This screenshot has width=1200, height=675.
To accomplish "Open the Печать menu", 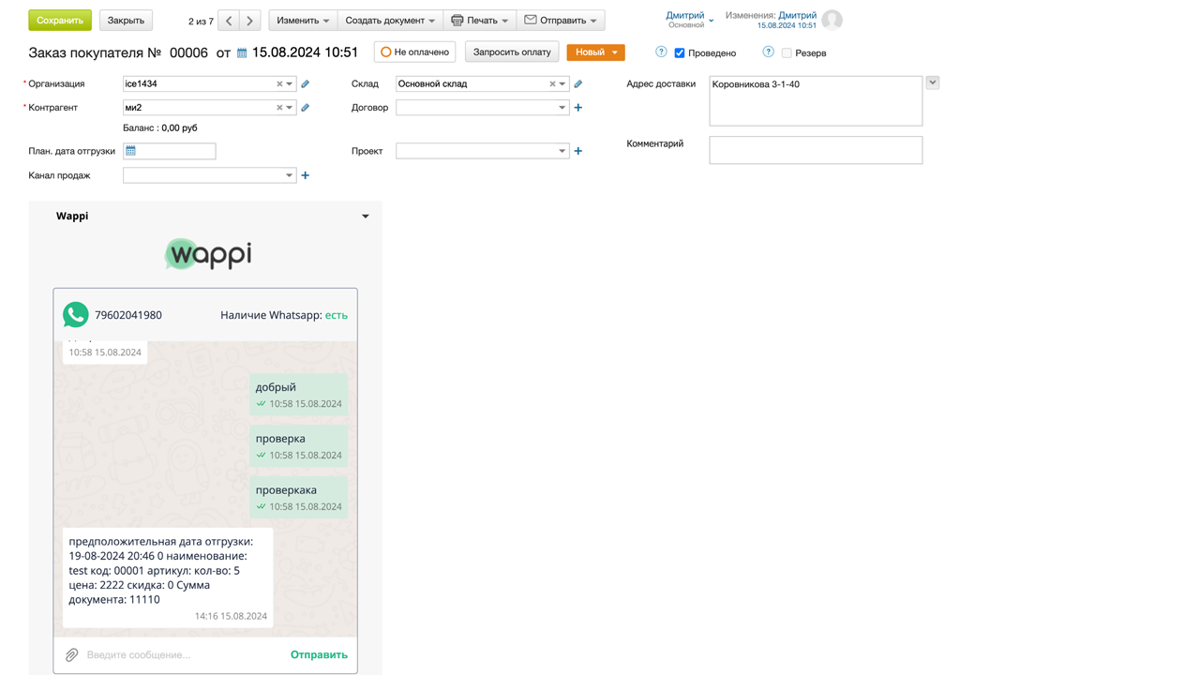I will tap(480, 21).
